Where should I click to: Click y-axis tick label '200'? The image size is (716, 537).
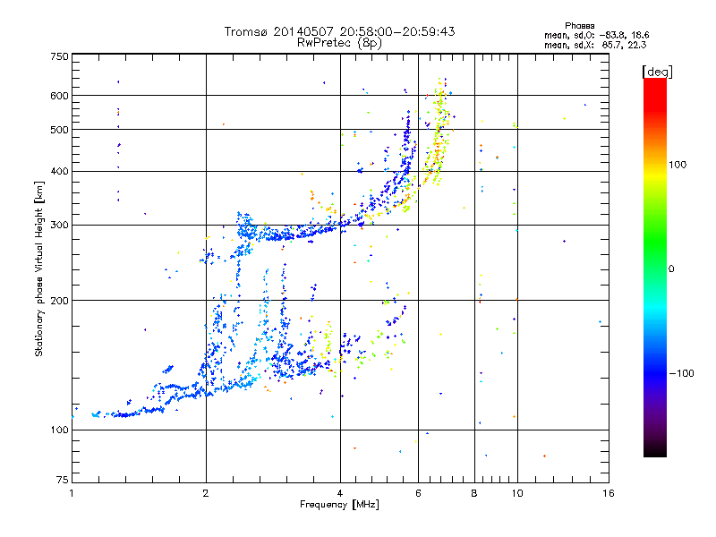tap(59, 301)
